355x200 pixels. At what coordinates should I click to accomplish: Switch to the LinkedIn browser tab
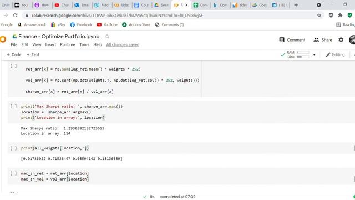click(x=279, y=5)
